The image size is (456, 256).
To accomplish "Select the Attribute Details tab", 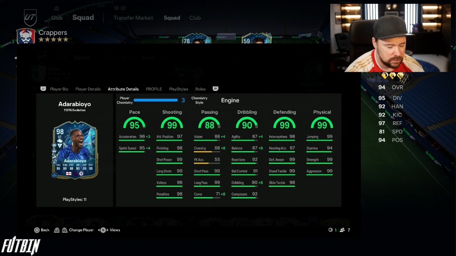I will pyautogui.click(x=123, y=89).
